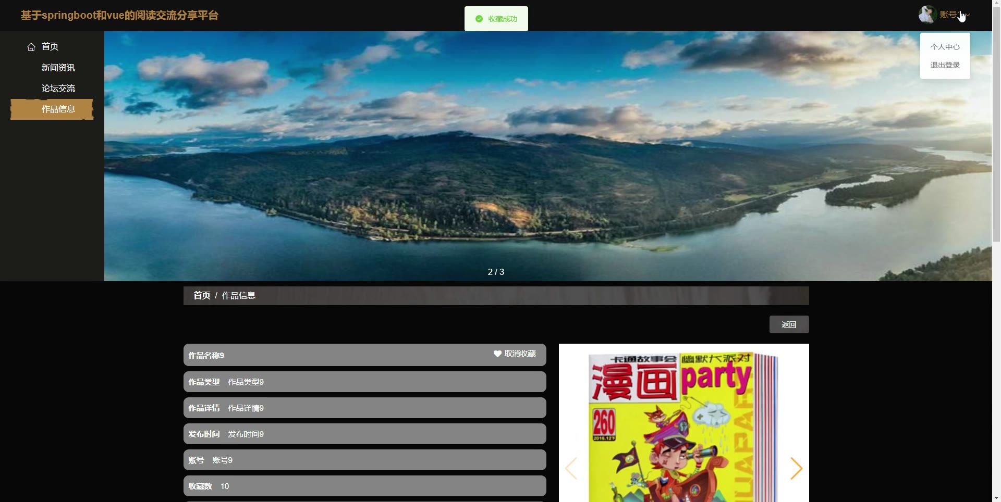Choose 个人中心 from the account menu
This screenshot has height=502, width=1001.
[x=945, y=47]
